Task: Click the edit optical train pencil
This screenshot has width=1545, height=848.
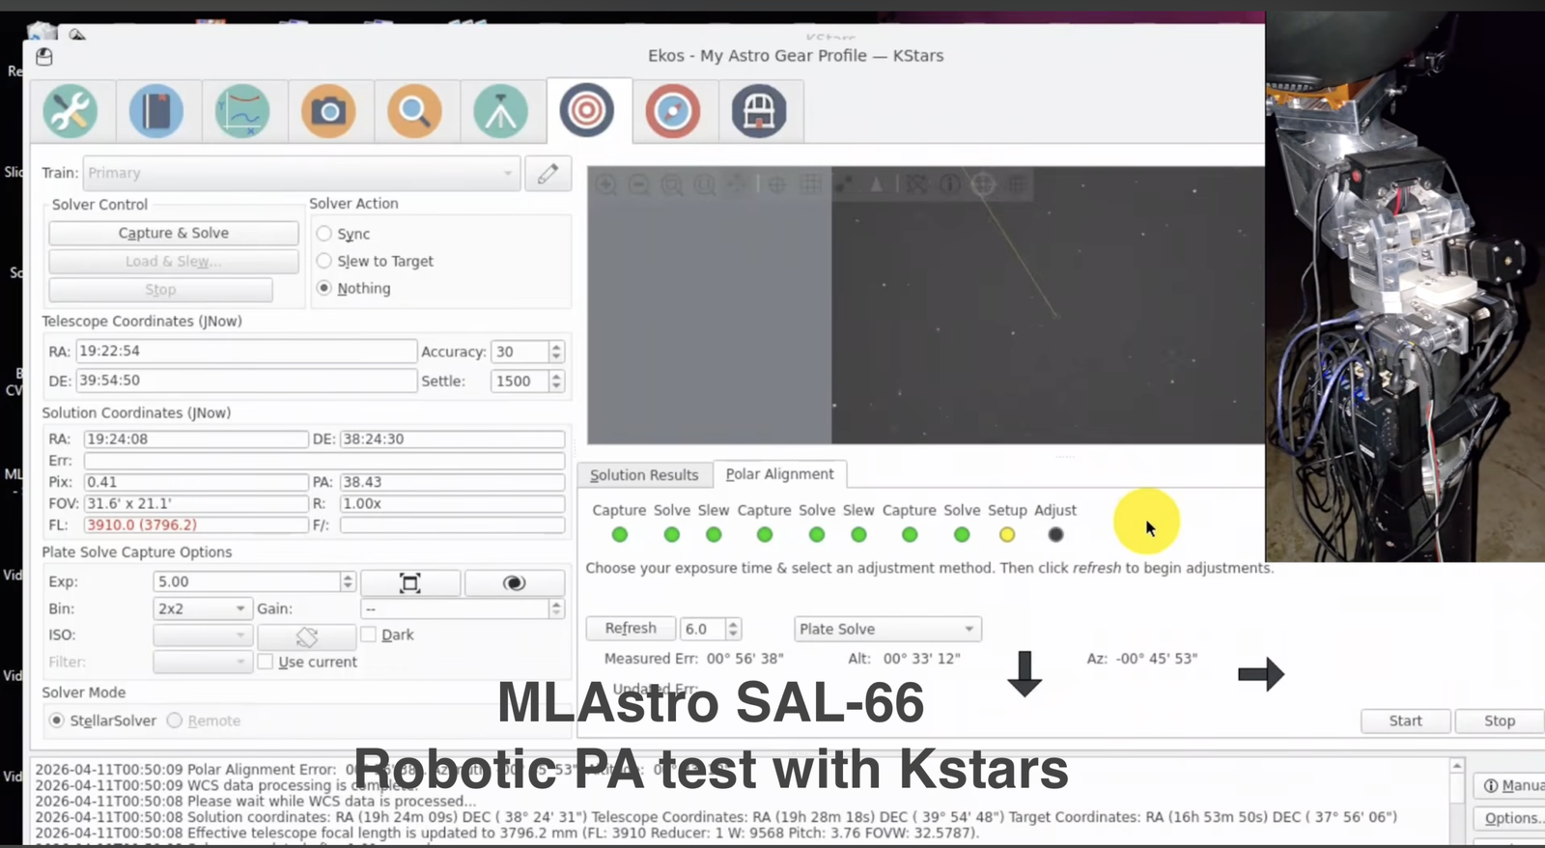Action: pyautogui.click(x=548, y=174)
